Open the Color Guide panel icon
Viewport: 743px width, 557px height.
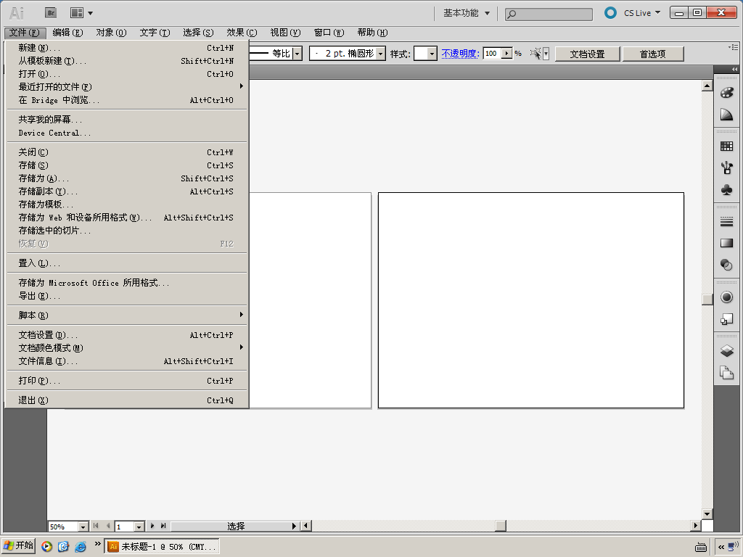tap(726, 115)
